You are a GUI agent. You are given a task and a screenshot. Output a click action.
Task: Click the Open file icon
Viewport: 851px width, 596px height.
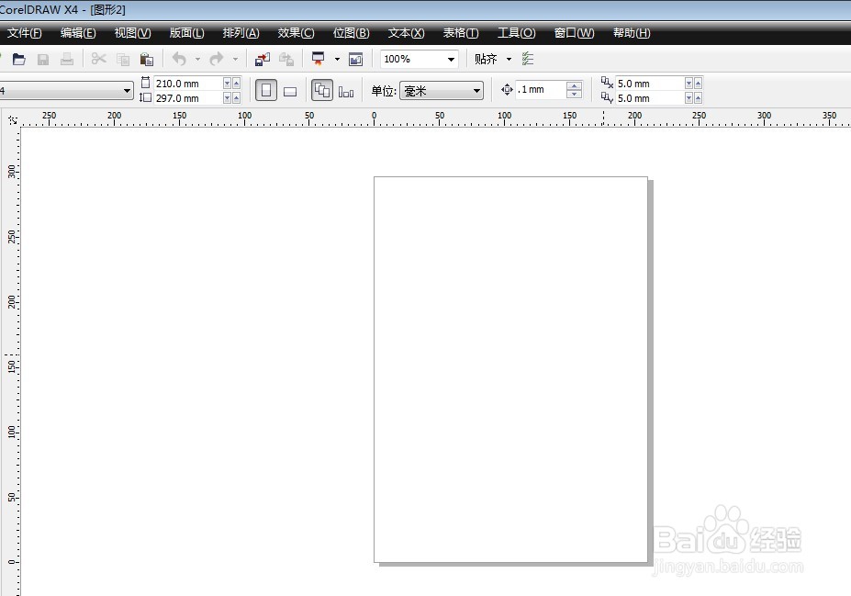click(x=18, y=58)
